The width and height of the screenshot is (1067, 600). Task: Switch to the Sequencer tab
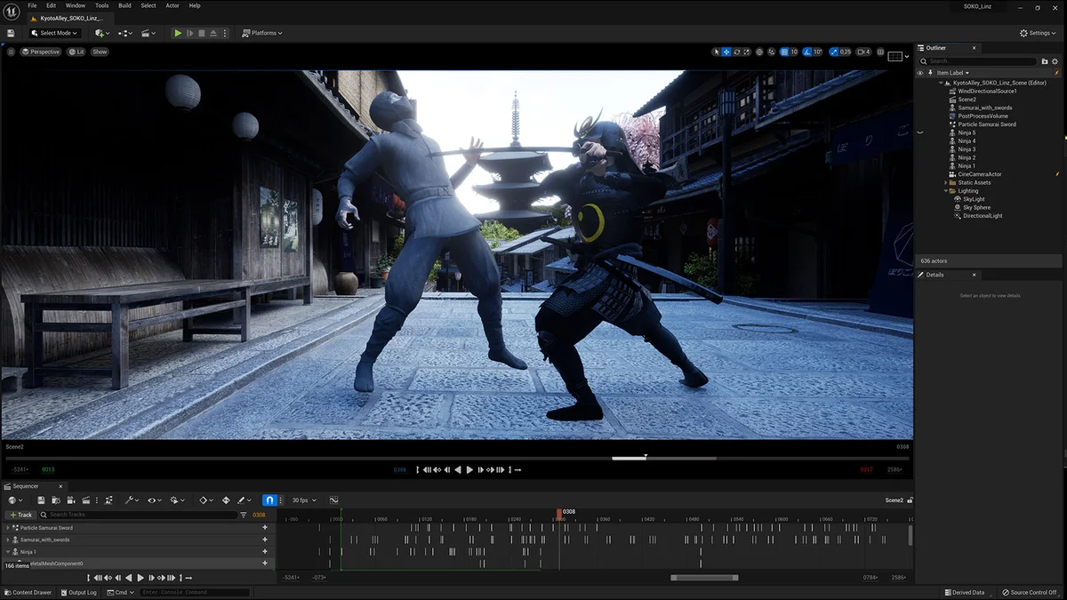click(x=26, y=486)
